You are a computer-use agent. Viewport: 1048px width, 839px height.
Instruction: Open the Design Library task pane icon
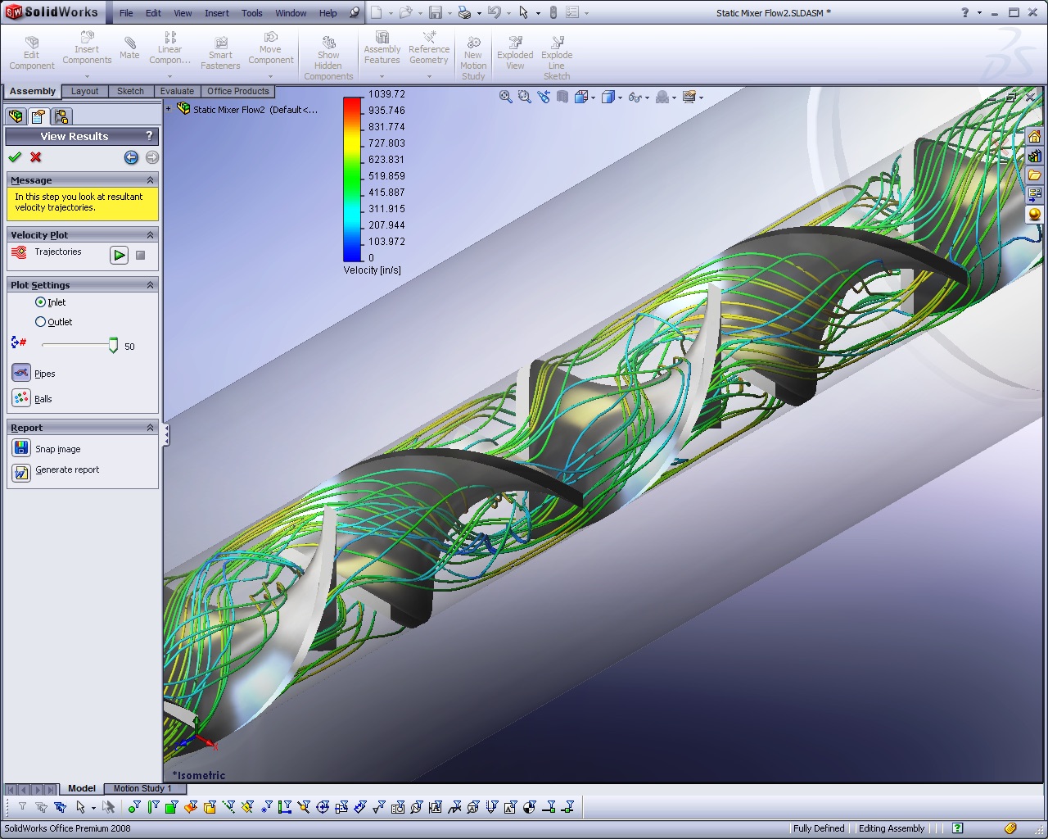pyautogui.click(x=1035, y=156)
